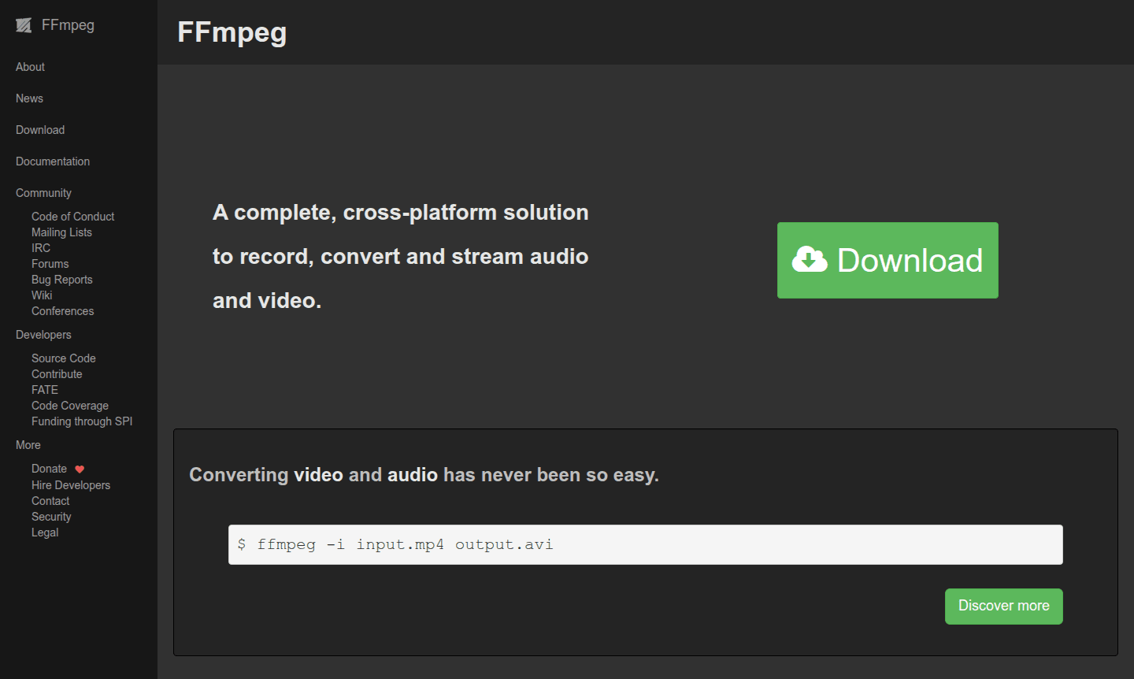Visit the FFmpeg Forums
This screenshot has height=679, width=1134.
(x=50, y=263)
